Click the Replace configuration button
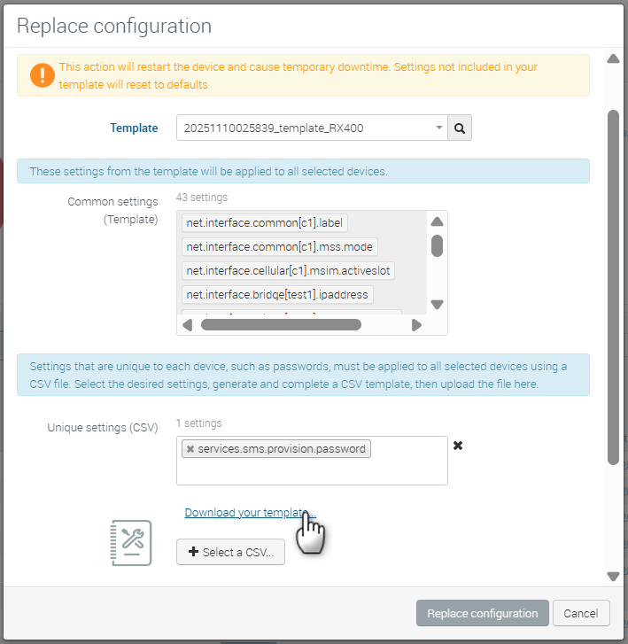 482,613
